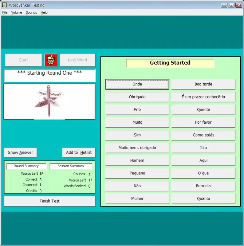Close the WordBanker Testing window
Viewport: 244px width, 246px height.
[x=239, y=5]
